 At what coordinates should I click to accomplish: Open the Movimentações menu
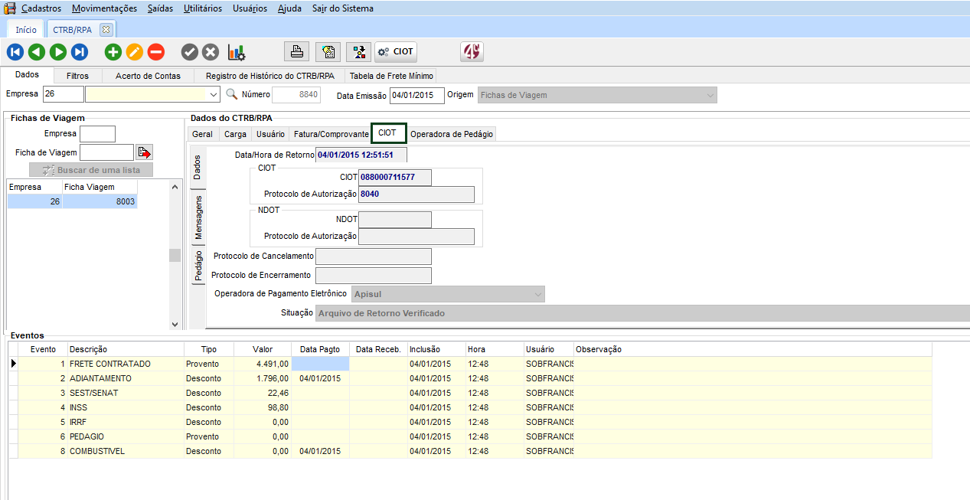tap(105, 8)
